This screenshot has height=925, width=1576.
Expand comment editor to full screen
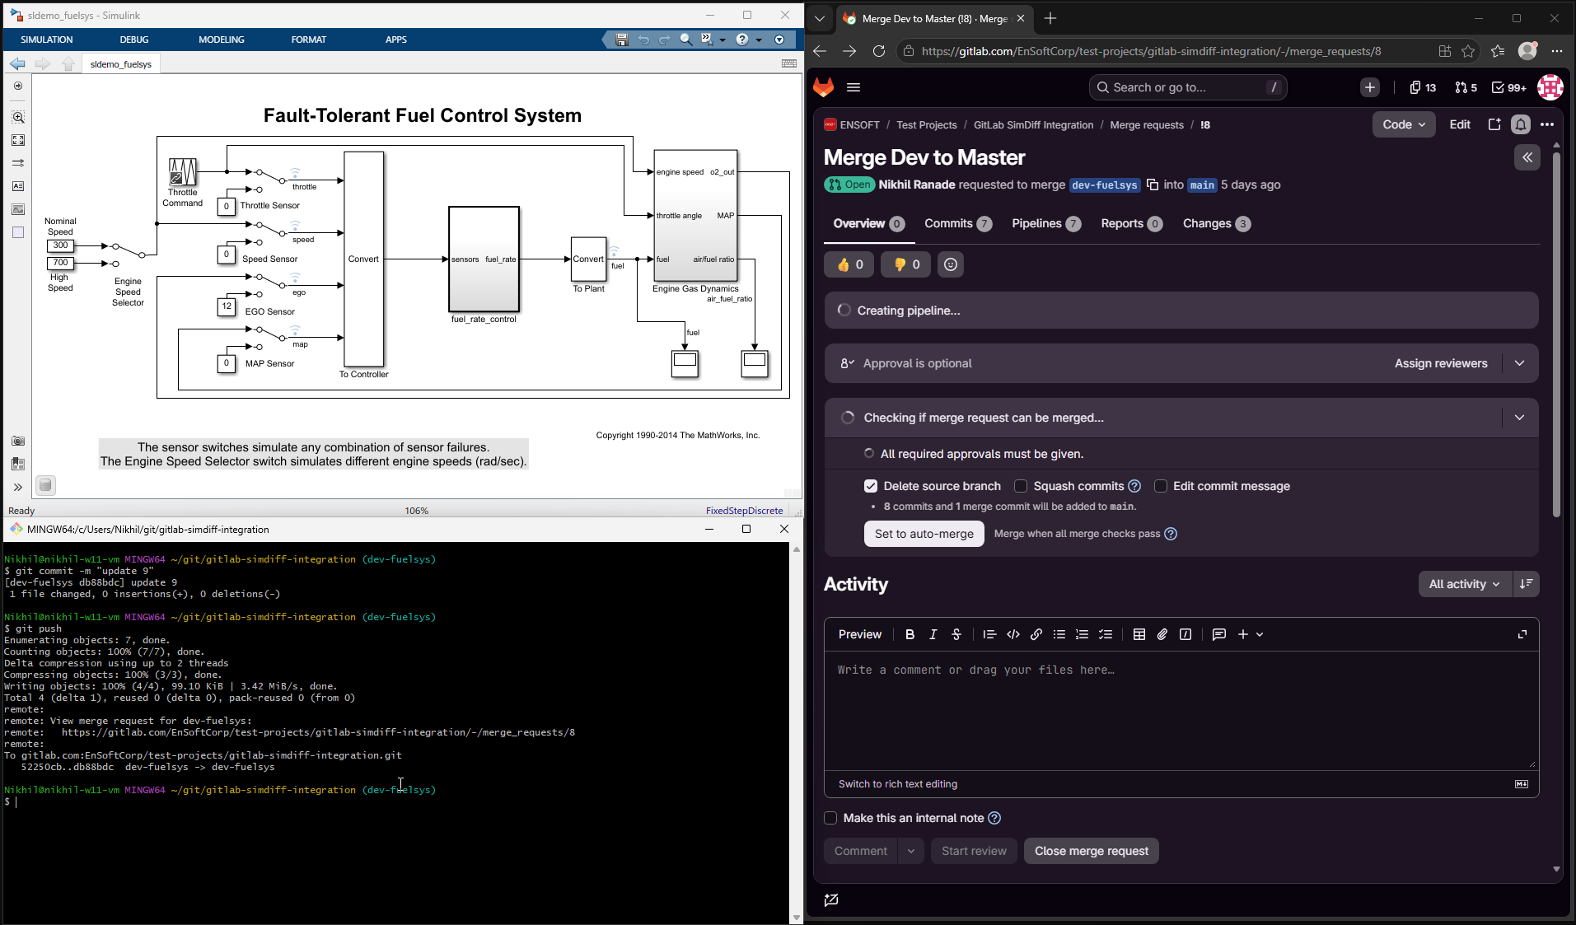pyautogui.click(x=1522, y=634)
